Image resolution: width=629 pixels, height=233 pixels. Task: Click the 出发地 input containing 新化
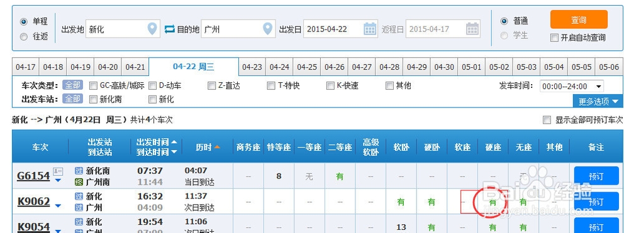click(x=123, y=29)
